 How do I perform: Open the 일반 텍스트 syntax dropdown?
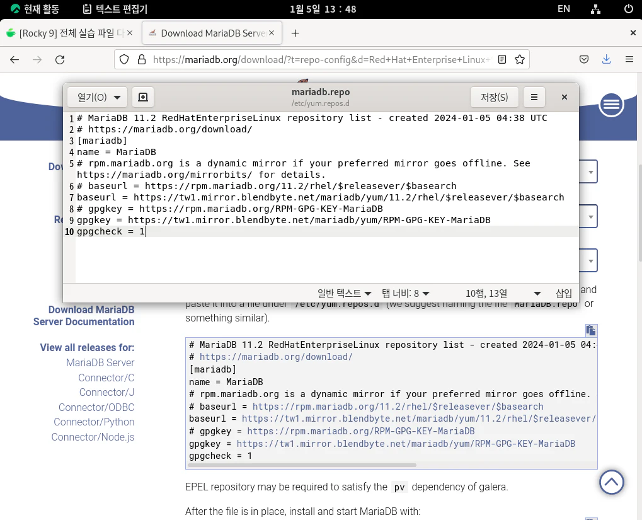345,293
